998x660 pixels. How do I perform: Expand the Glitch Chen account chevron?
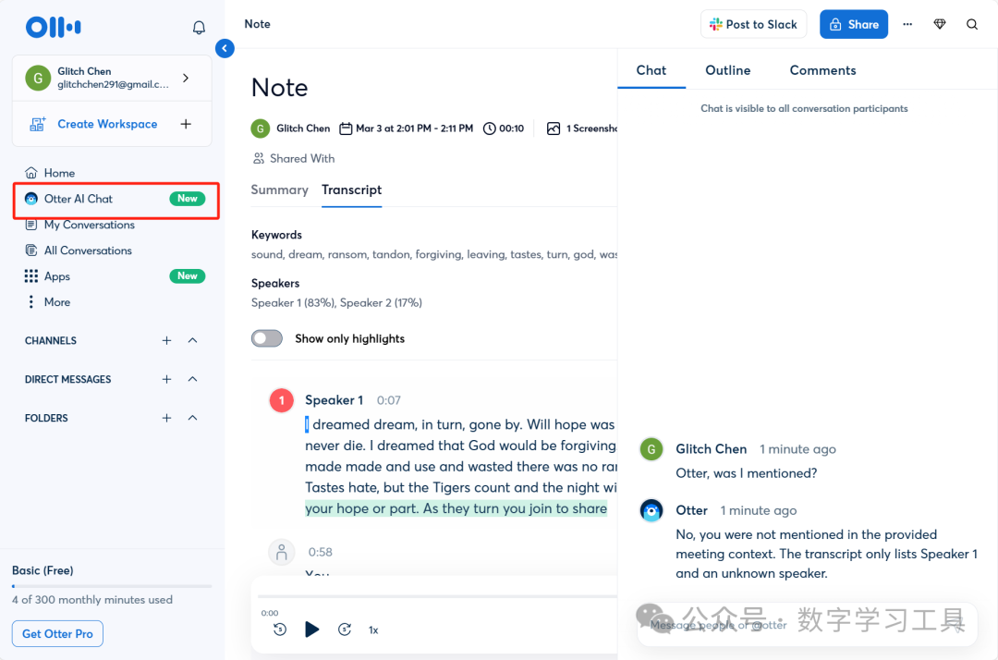[186, 78]
